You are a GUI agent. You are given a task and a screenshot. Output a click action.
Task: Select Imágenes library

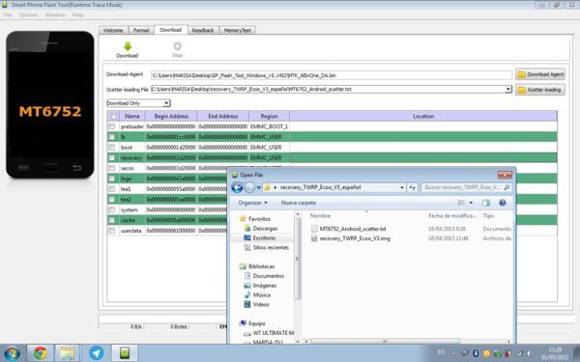click(260, 286)
